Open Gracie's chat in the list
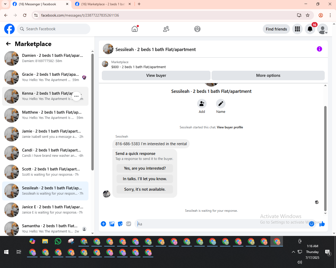Screen dimensions: 336x268 tap(45, 77)
